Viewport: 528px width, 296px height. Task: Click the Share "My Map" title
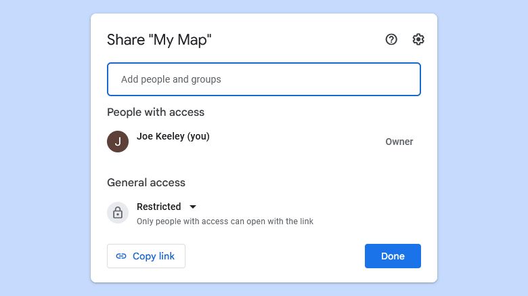pyautogui.click(x=159, y=40)
